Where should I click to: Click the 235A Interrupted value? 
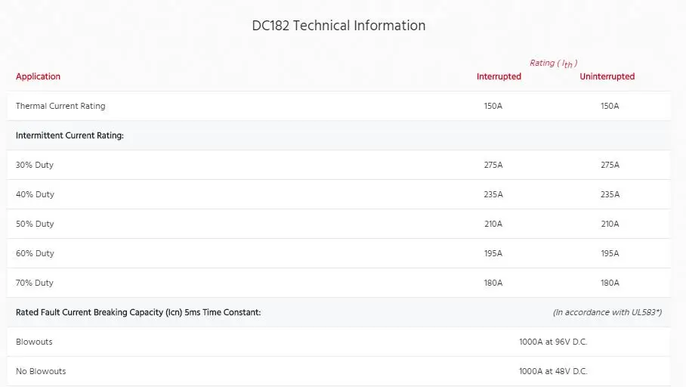pyautogui.click(x=493, y=194)
